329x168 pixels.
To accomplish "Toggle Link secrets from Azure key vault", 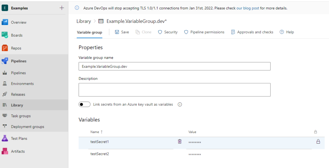I will [84, 104].
